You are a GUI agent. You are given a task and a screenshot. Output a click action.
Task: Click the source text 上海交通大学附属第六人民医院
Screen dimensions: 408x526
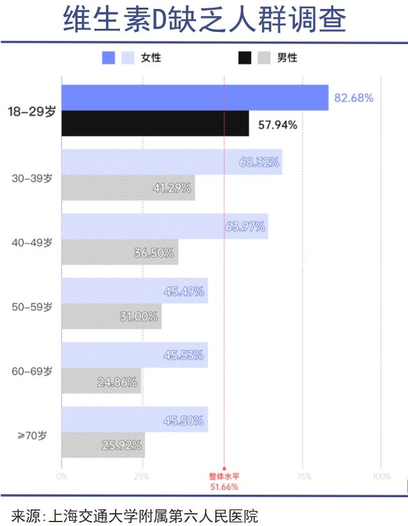pos(153,515)
